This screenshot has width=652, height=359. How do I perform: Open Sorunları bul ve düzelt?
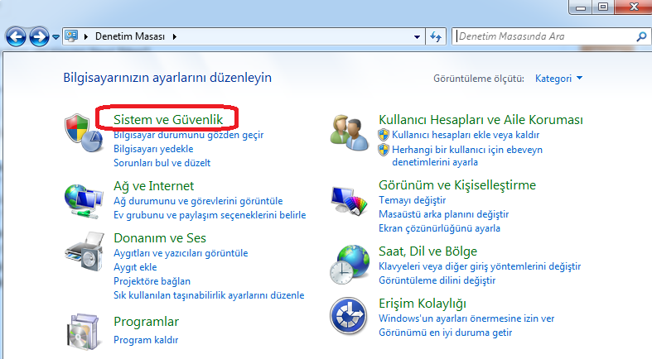(162, 163)
